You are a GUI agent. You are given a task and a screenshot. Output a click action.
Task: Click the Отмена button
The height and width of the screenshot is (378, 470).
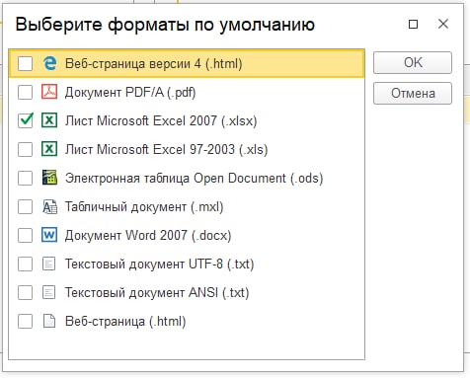tap(413, 93)
